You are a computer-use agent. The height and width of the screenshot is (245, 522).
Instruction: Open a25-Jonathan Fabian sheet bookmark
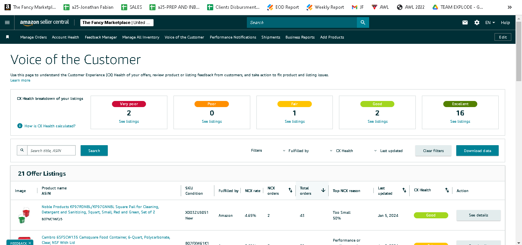tap(89, 7)
